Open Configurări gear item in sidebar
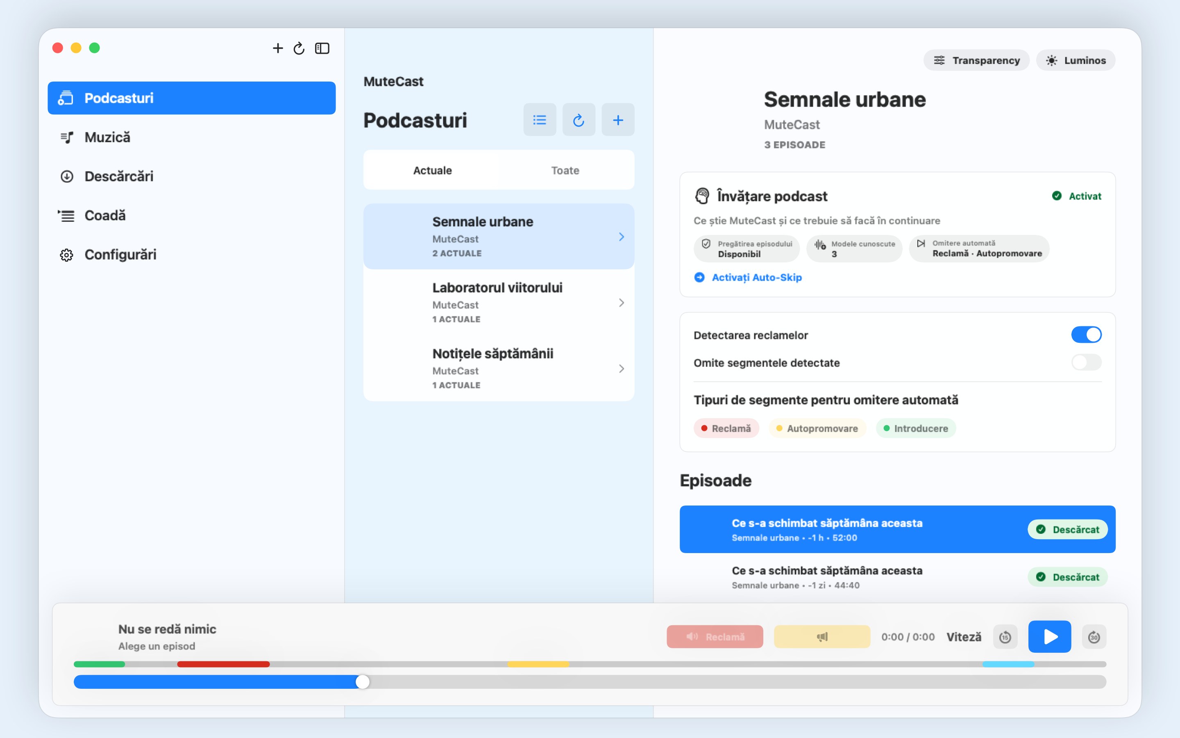Viewport: 1180px width, 738px height. [x=191, y=254]
